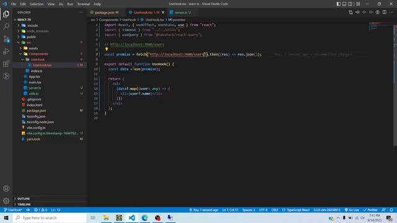Click the Customize Layout icon

358,4
